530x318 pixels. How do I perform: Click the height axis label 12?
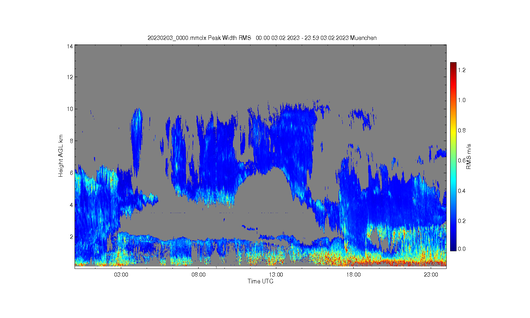pos(70,77)
